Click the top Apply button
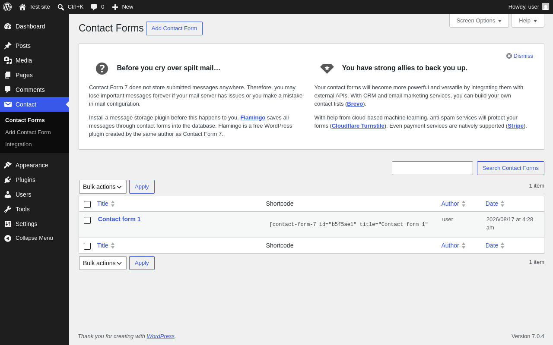 point(142,187)
